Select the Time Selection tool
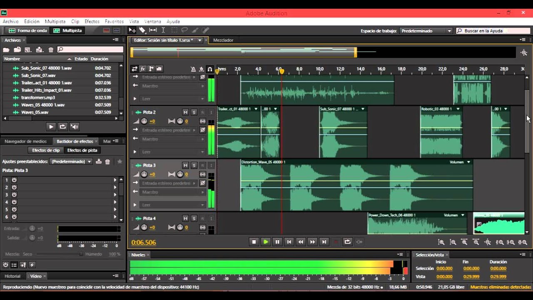This screenshot has height=300, width=533. [x=163, y=30]
